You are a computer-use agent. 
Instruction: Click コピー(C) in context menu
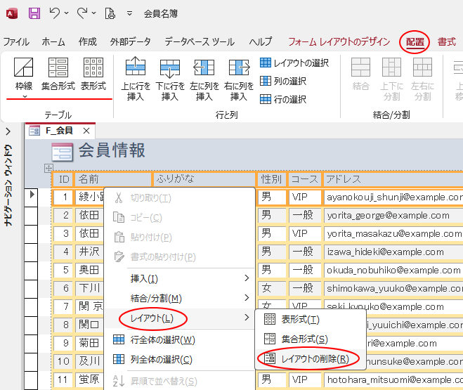click(180, 218)
